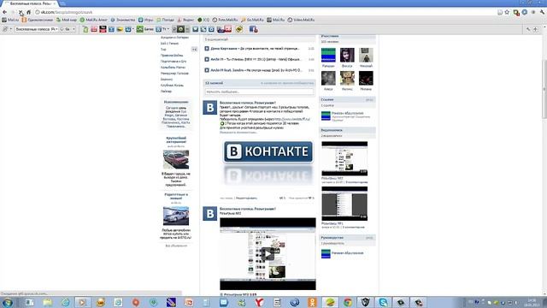This screenshot has height=308, width=547.
Task: Open the dark red avatar in the bottom row
Action: point(366,78)
